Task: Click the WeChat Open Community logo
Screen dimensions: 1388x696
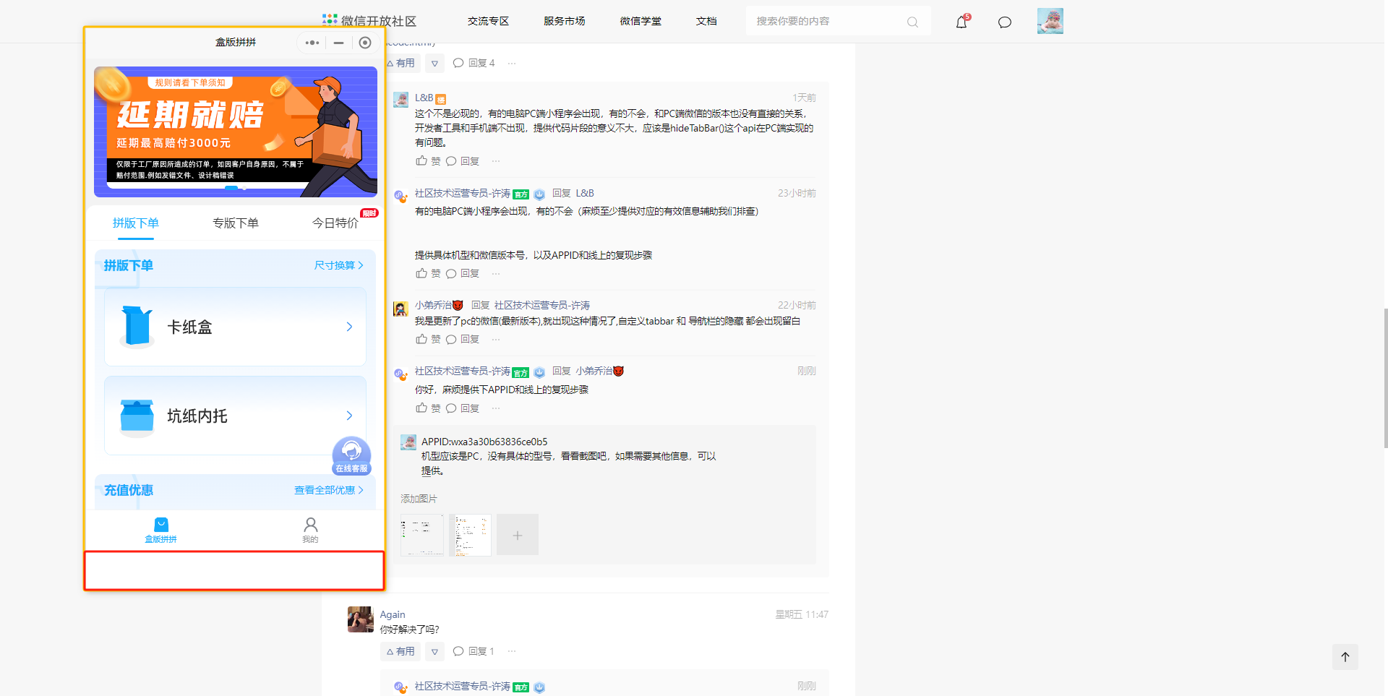Action: [369, 21]
